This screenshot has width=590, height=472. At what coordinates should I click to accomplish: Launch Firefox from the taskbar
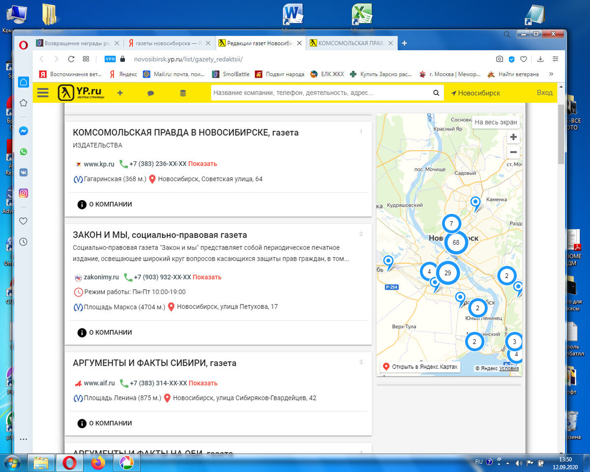click(x=98, y=463)
